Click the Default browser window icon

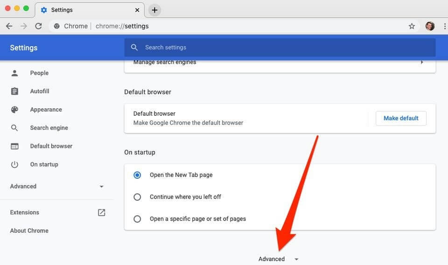coord(14,146)
